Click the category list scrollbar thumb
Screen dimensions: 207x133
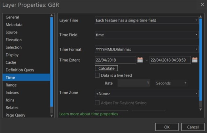point(52,62)
